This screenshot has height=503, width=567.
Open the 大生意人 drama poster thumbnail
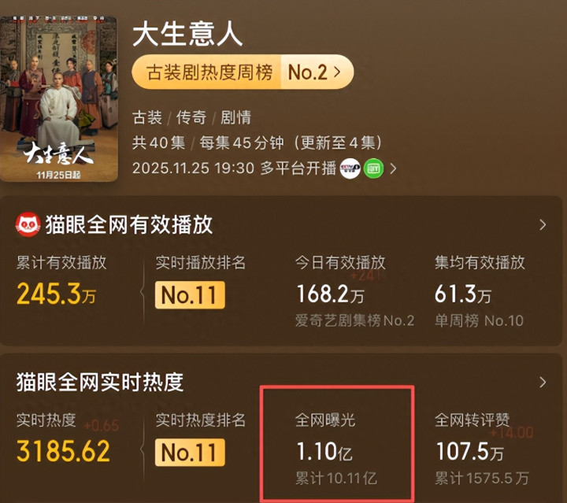point(59,98)
